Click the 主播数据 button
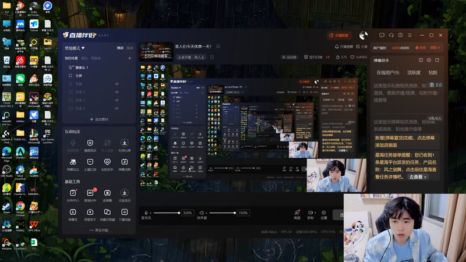This screenshot has height=262, width=466. click(x=339, y=36)
